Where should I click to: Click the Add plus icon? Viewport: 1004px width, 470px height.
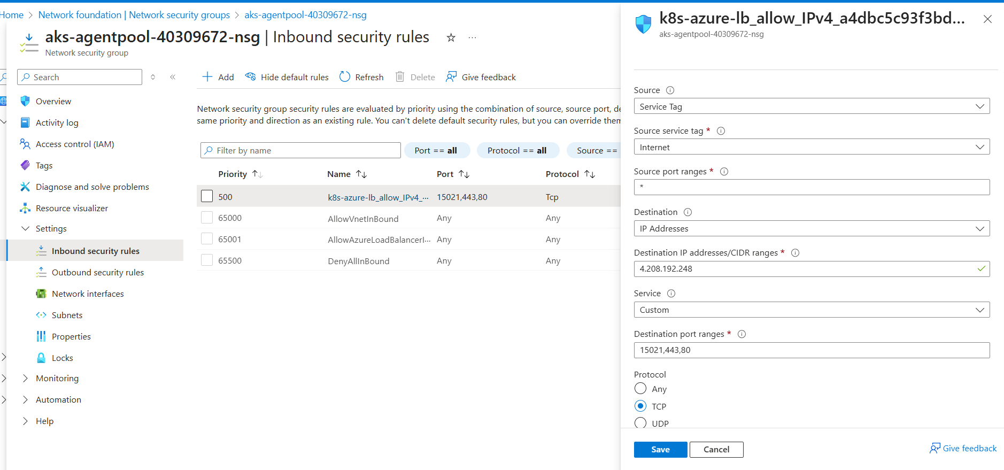[207, 77]
